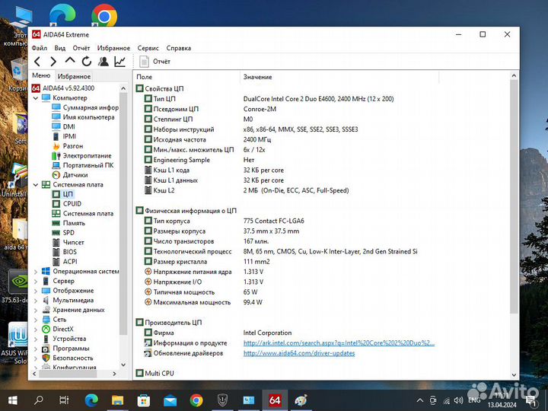Open the Windows Start menu
The height and width of the screenshot is (411, 548).
[13, 400]
